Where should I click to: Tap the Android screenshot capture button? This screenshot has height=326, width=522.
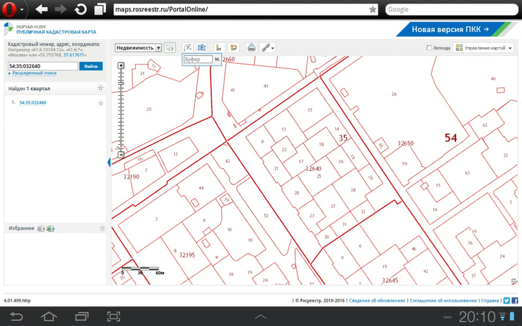click(x=114, y=316)
